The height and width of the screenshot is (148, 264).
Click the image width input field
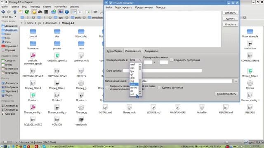click(x=148, y=62)
